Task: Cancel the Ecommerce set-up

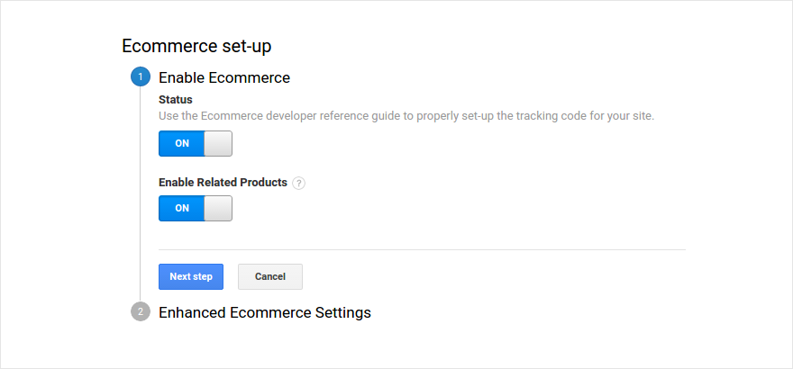Action: (270, 276)
